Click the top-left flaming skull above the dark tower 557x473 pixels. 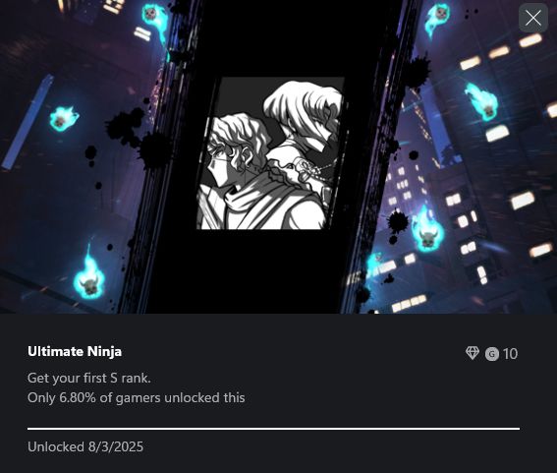click(x=153, y=16)
